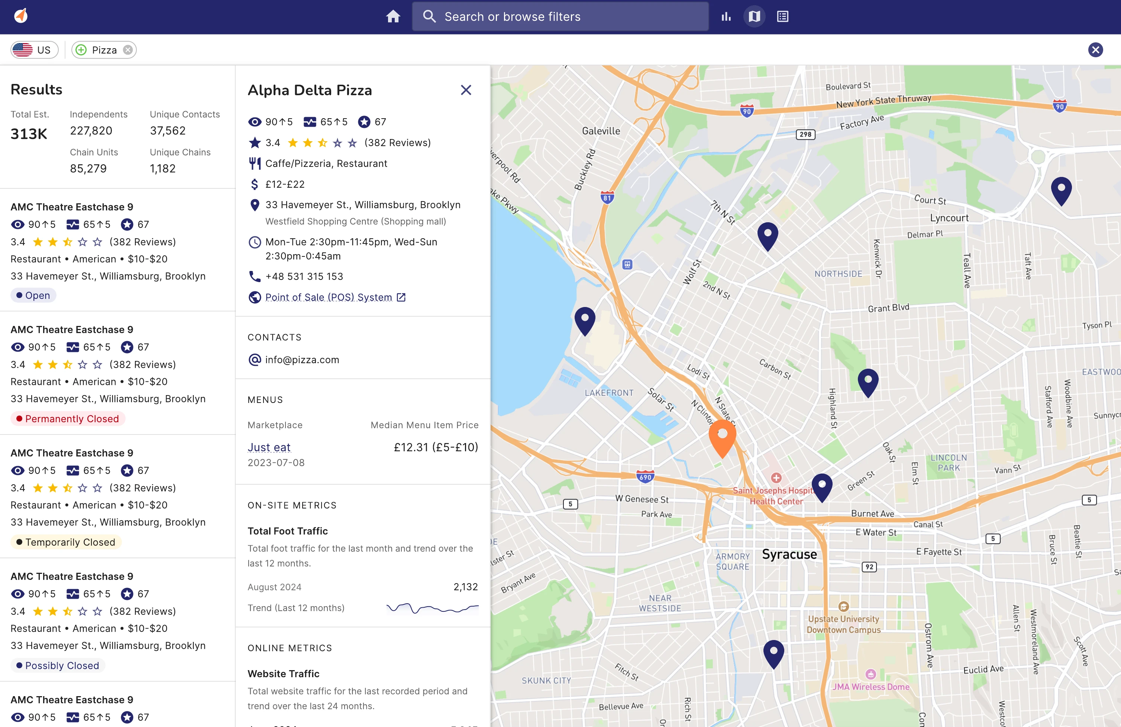1121x727 pixels.
Task: Clear all filters with the round X button
Action: (x=1095, y=50)
